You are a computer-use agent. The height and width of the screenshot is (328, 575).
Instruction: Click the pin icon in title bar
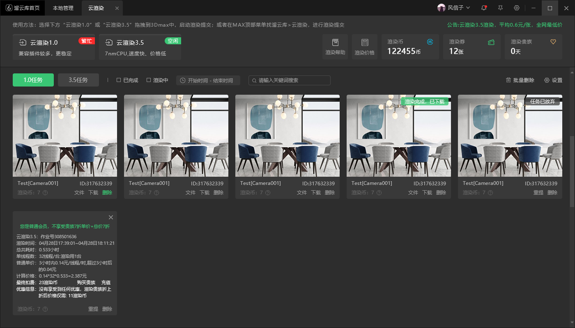[500, 8]
